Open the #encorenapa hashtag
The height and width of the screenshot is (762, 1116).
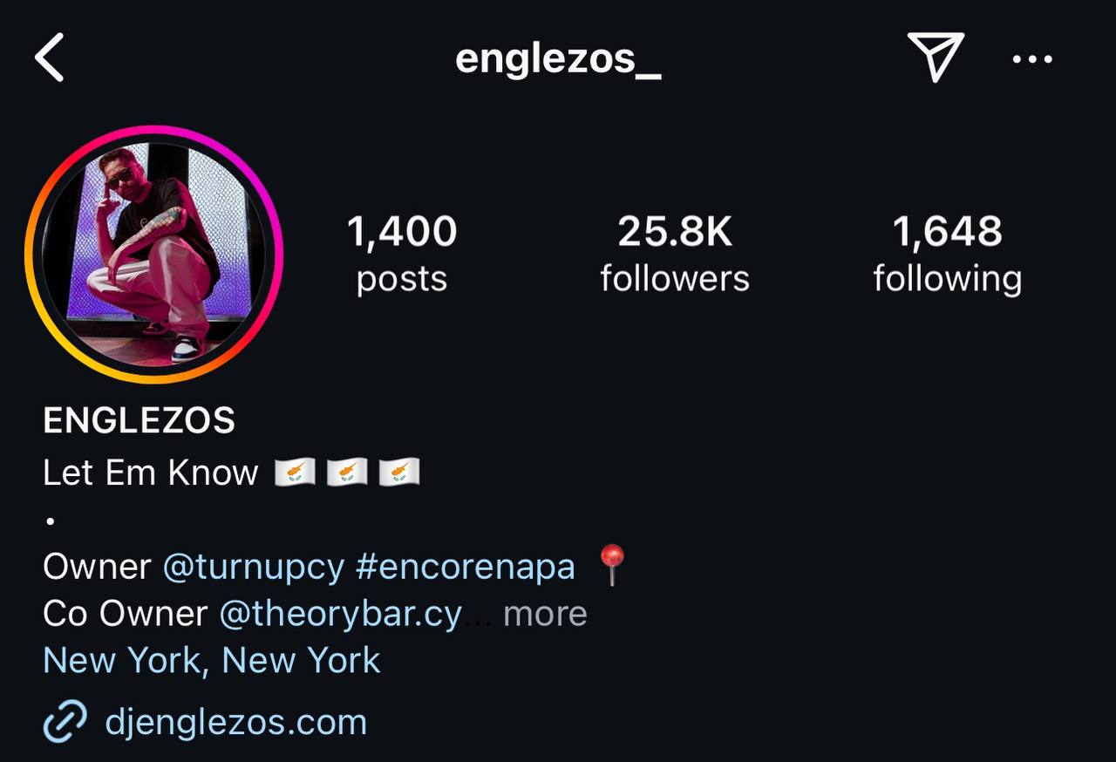click(466, 567)
